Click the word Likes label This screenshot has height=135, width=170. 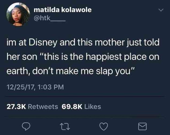tap(93, 107)
